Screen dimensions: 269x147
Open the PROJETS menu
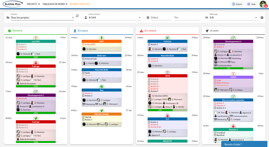pyautogui.click(x=33, y=4)
